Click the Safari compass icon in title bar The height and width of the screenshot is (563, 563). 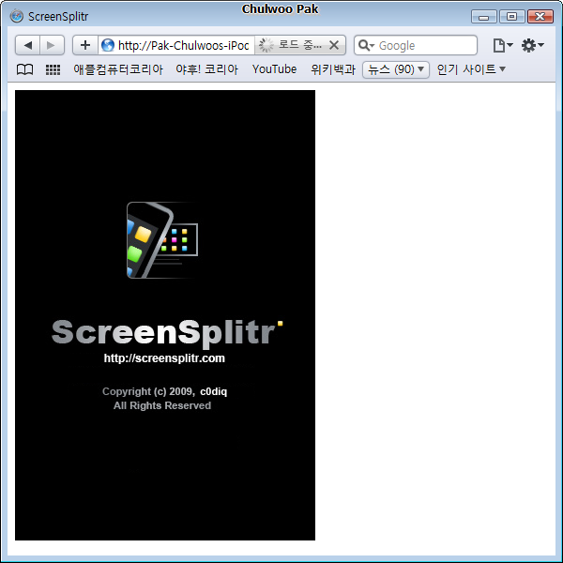point(17,16)
